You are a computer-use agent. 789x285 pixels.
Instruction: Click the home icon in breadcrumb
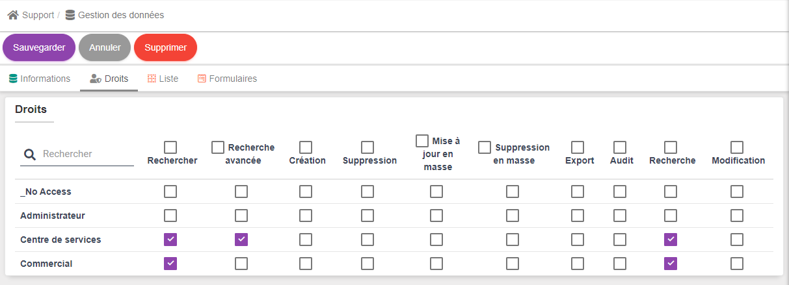13,15
